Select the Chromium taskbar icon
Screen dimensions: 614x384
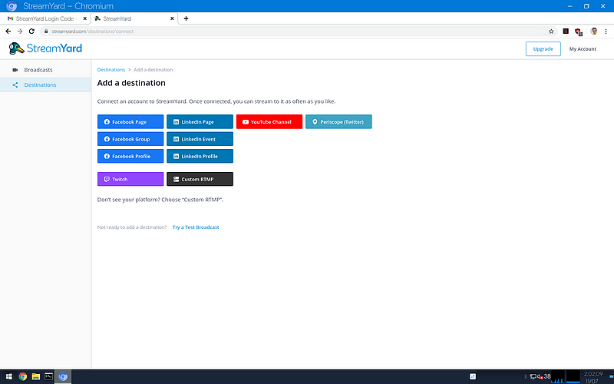point(63,376)
